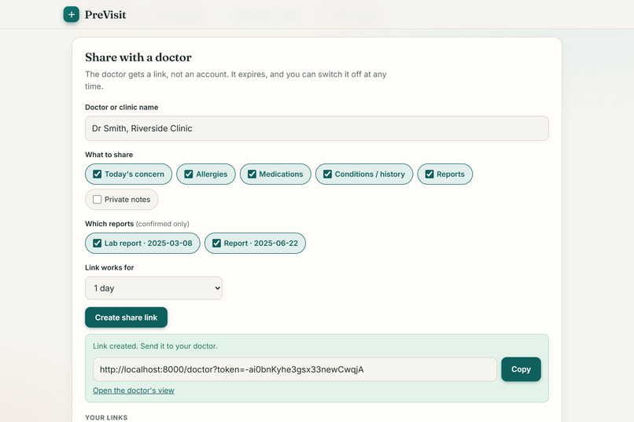
Task: Open the Link works for dropdown
Action: (x=153, y=288)
